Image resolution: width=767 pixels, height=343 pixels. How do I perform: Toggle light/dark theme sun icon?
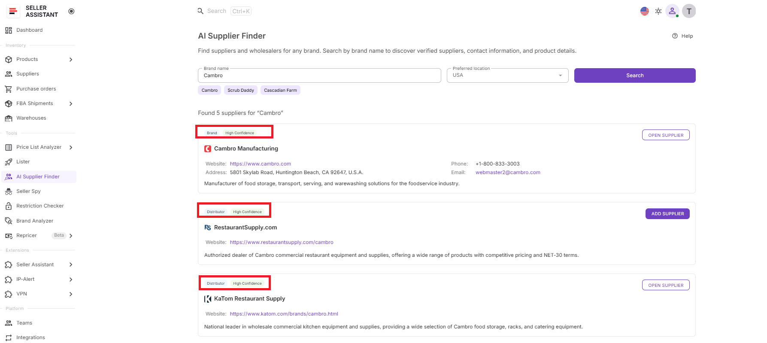(658, 11)
